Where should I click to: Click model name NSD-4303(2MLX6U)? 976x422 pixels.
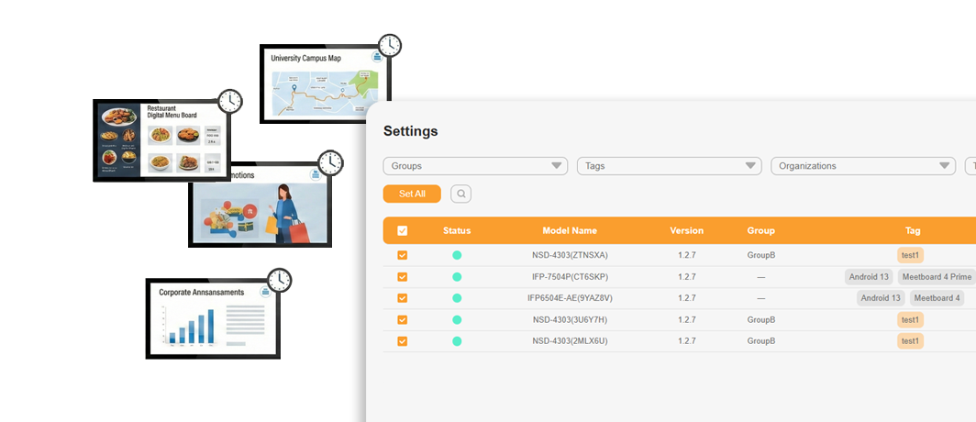(570, 341)
